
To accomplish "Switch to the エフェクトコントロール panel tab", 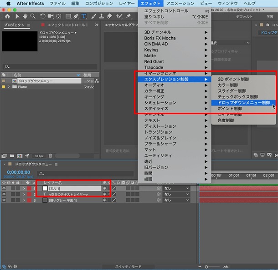I will tap(66, 25).
